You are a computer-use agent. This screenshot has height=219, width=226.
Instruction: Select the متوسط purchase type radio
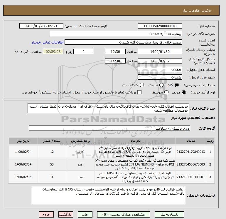coord(166,92)
